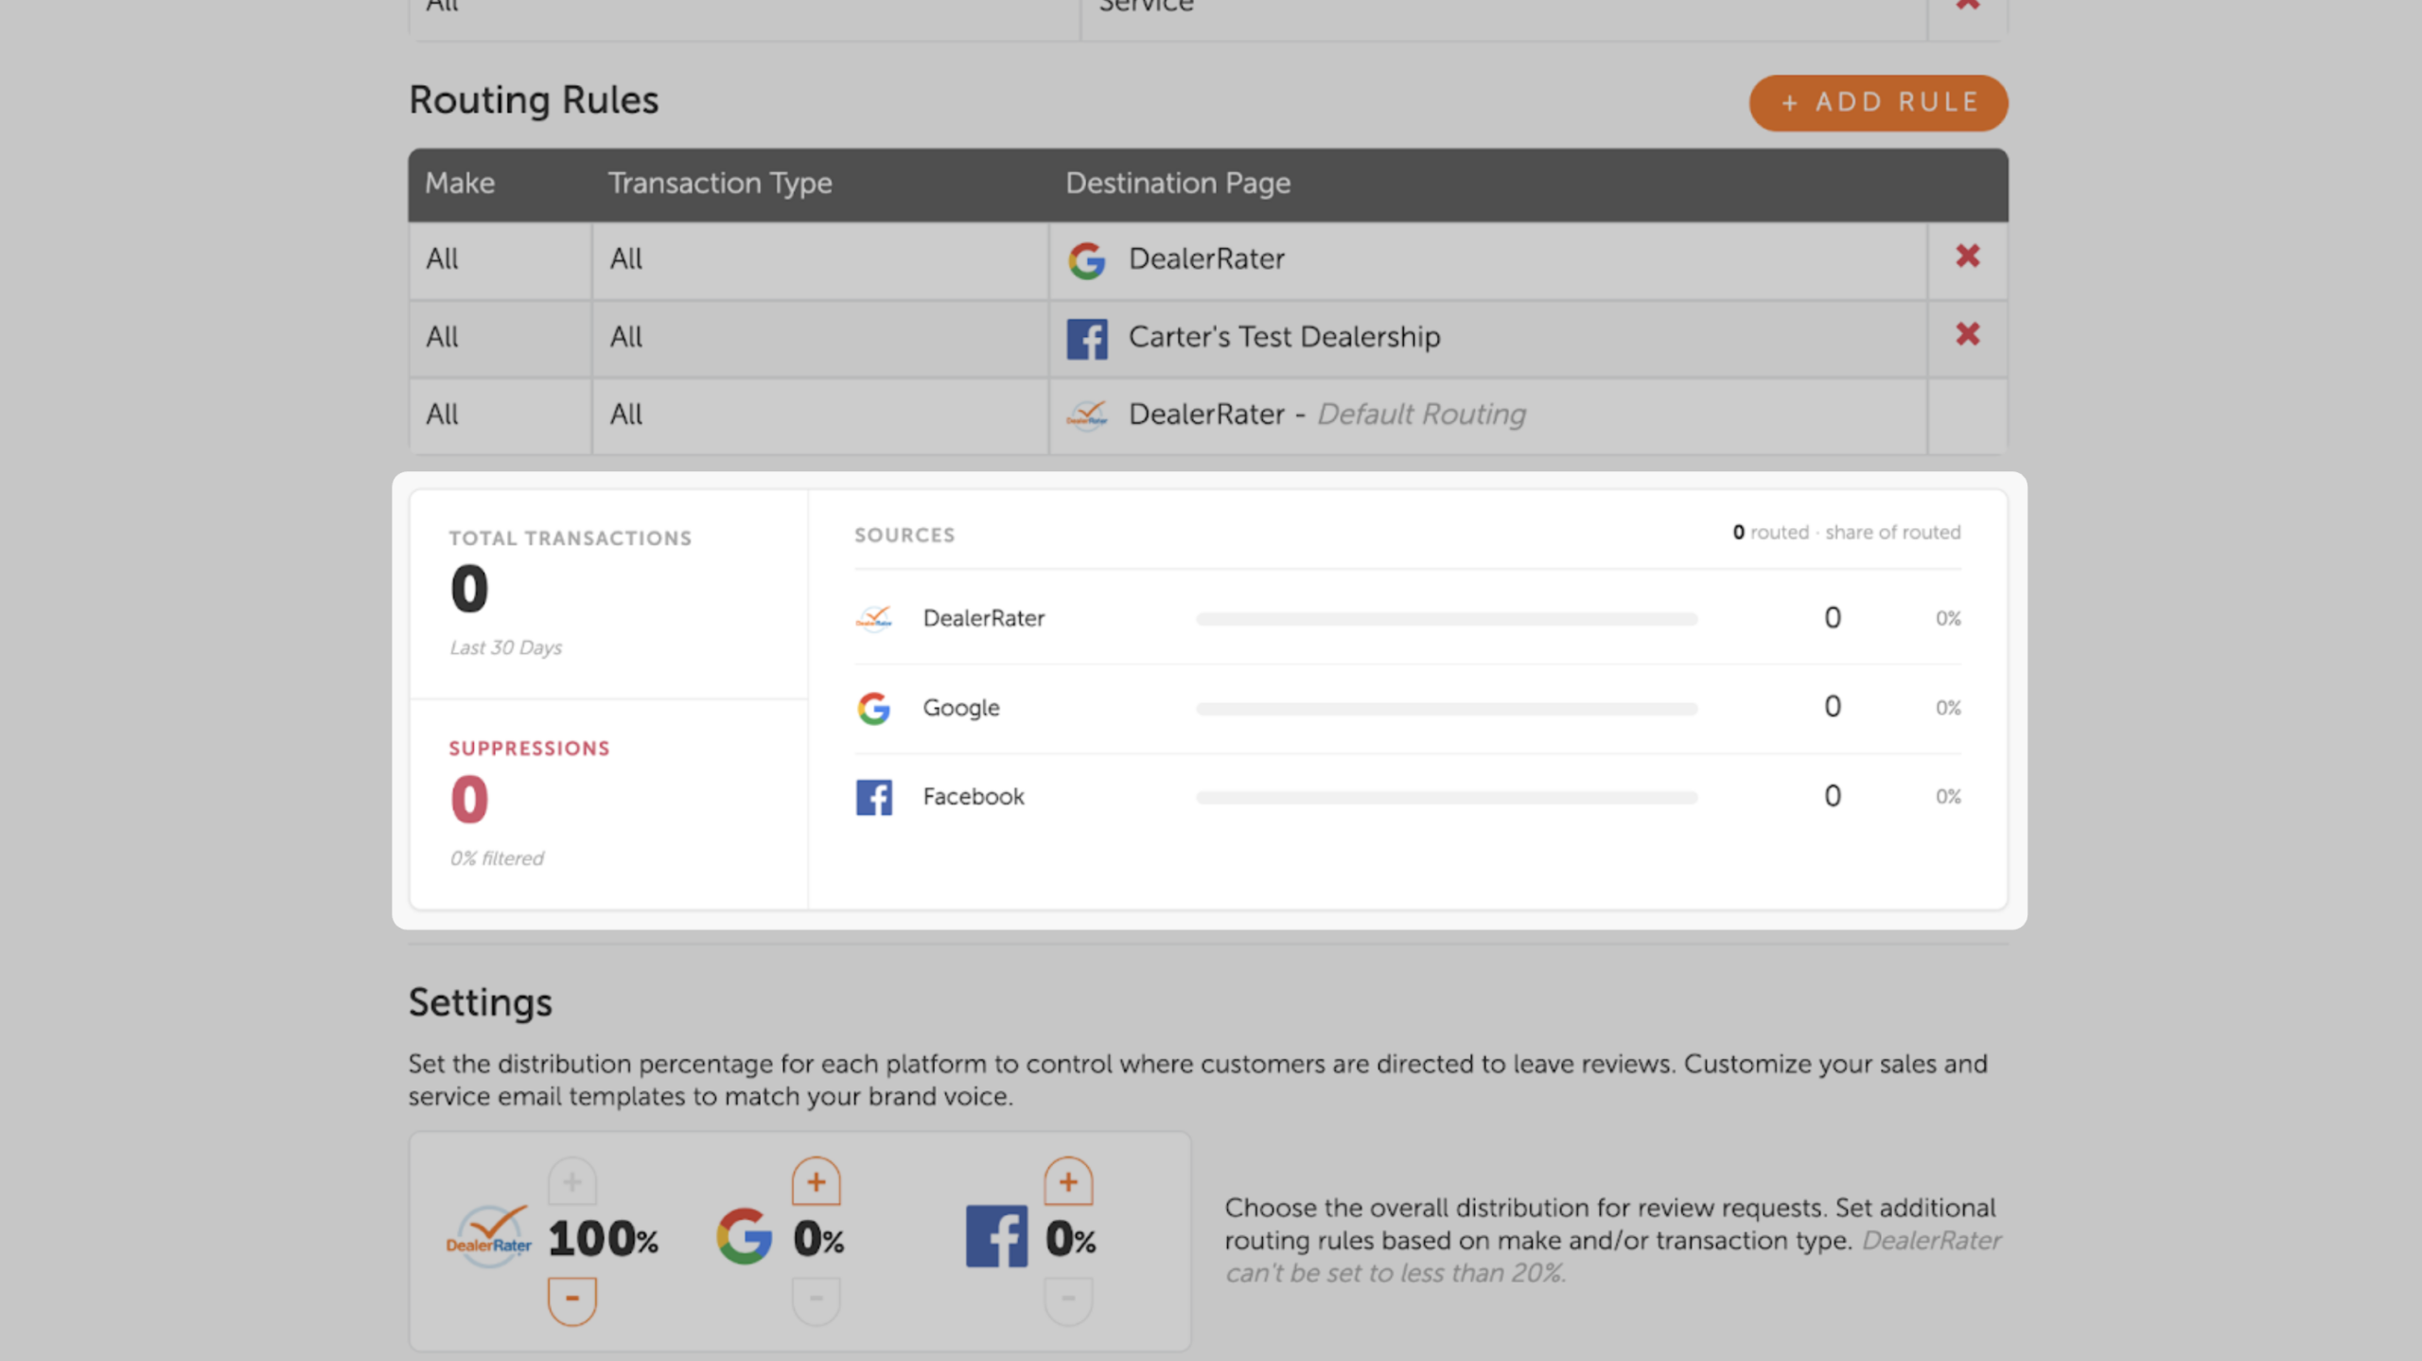The width and height of the screenshot is (2422, 1361).
Task: Click the Suppressions heading
Action: coord(529,749)
